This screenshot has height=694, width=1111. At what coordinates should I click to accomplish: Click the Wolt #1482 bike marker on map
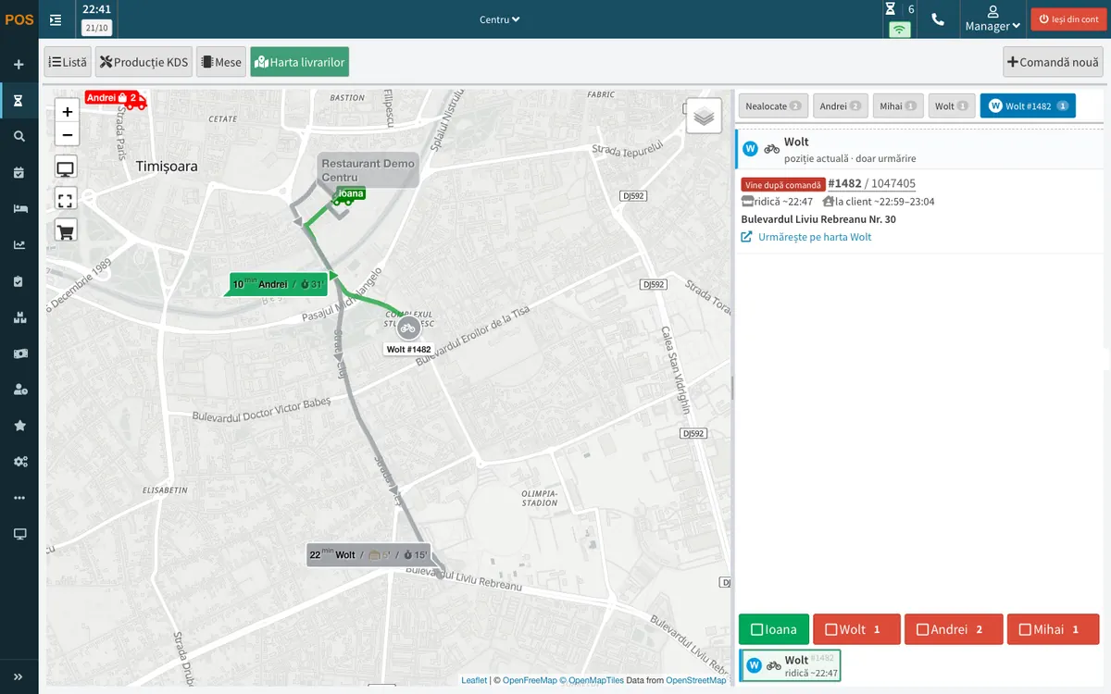pos(408,328)
